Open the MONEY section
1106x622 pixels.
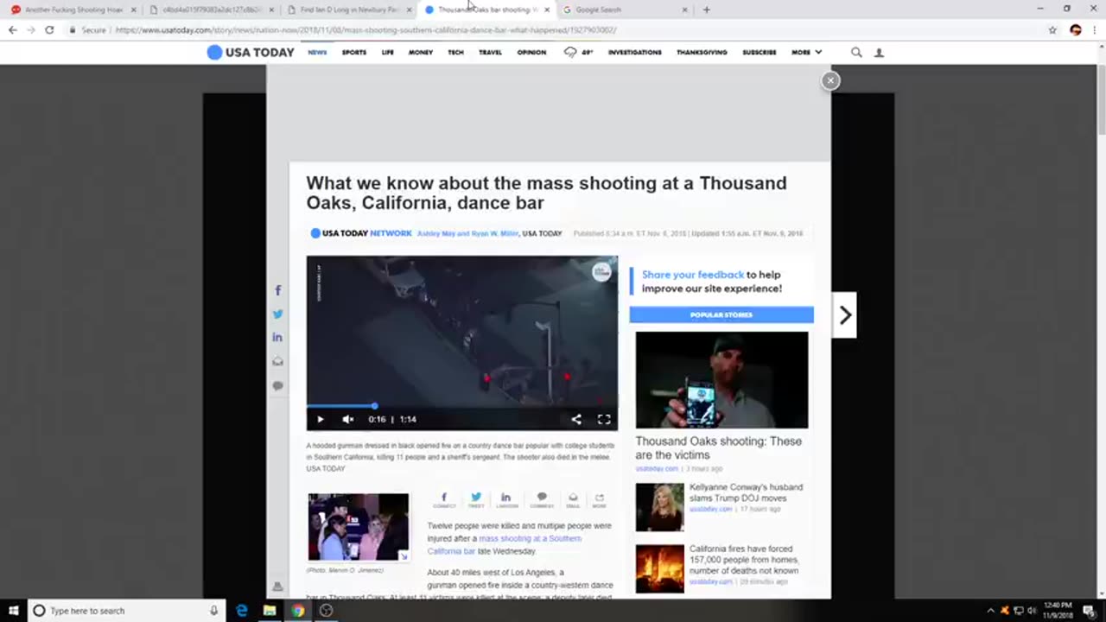(x=421, y=53)
